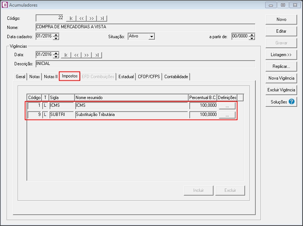This screenshot has width=303, height=226.
Task: Click the Soluções help question mark icon
Action: pos(292,102)
